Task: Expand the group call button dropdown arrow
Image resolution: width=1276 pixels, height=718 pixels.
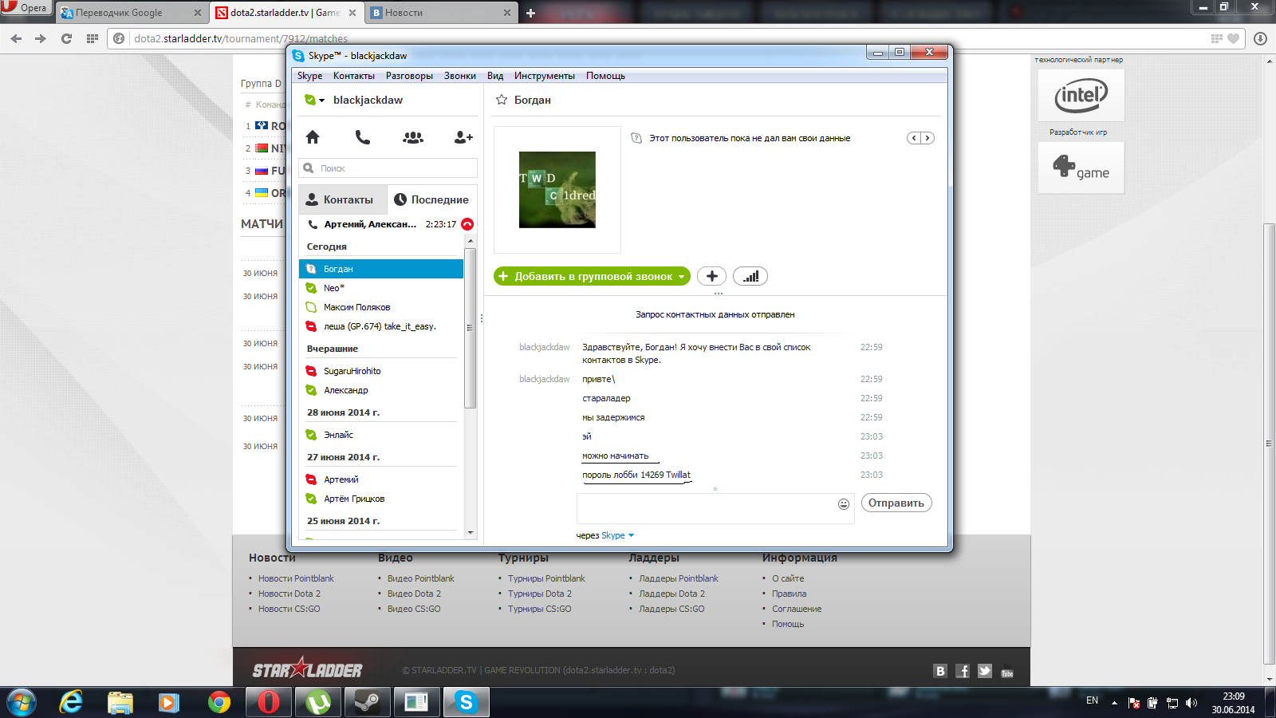Action: (x=681, y=277)
